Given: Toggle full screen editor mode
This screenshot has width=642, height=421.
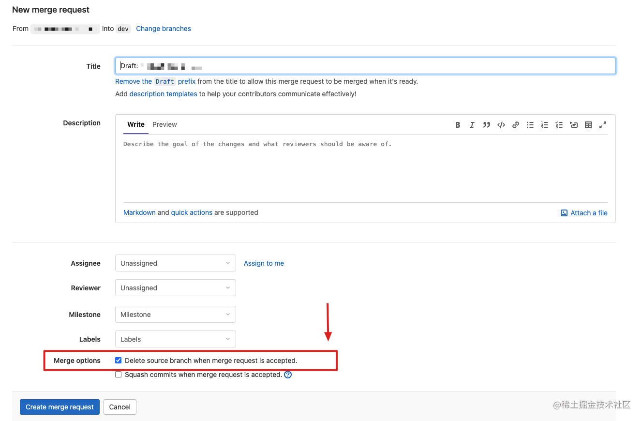Looking at the screenshot, I should [x=603, y=125].
